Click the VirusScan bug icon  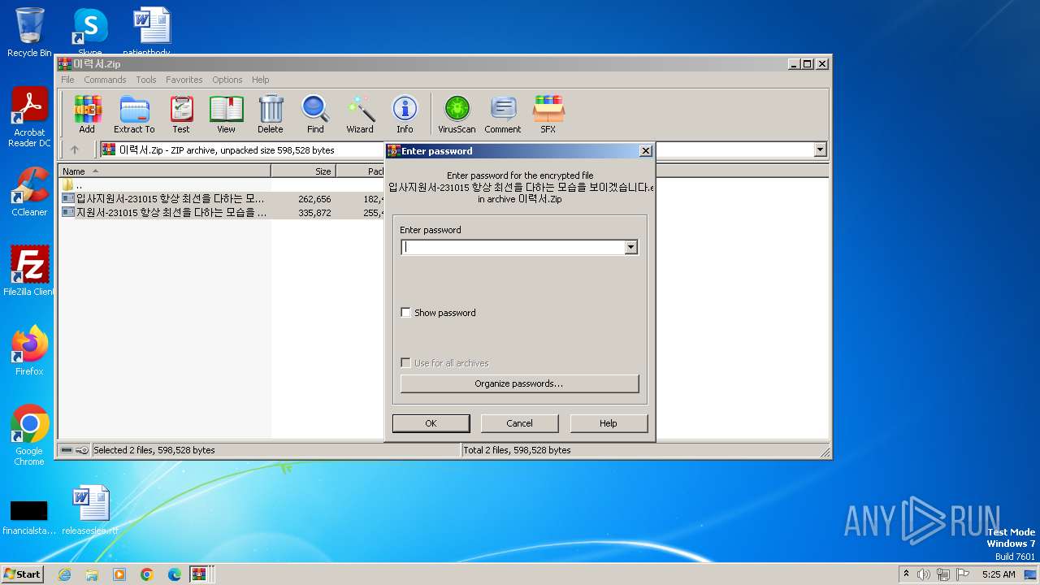tap(457, 114)
